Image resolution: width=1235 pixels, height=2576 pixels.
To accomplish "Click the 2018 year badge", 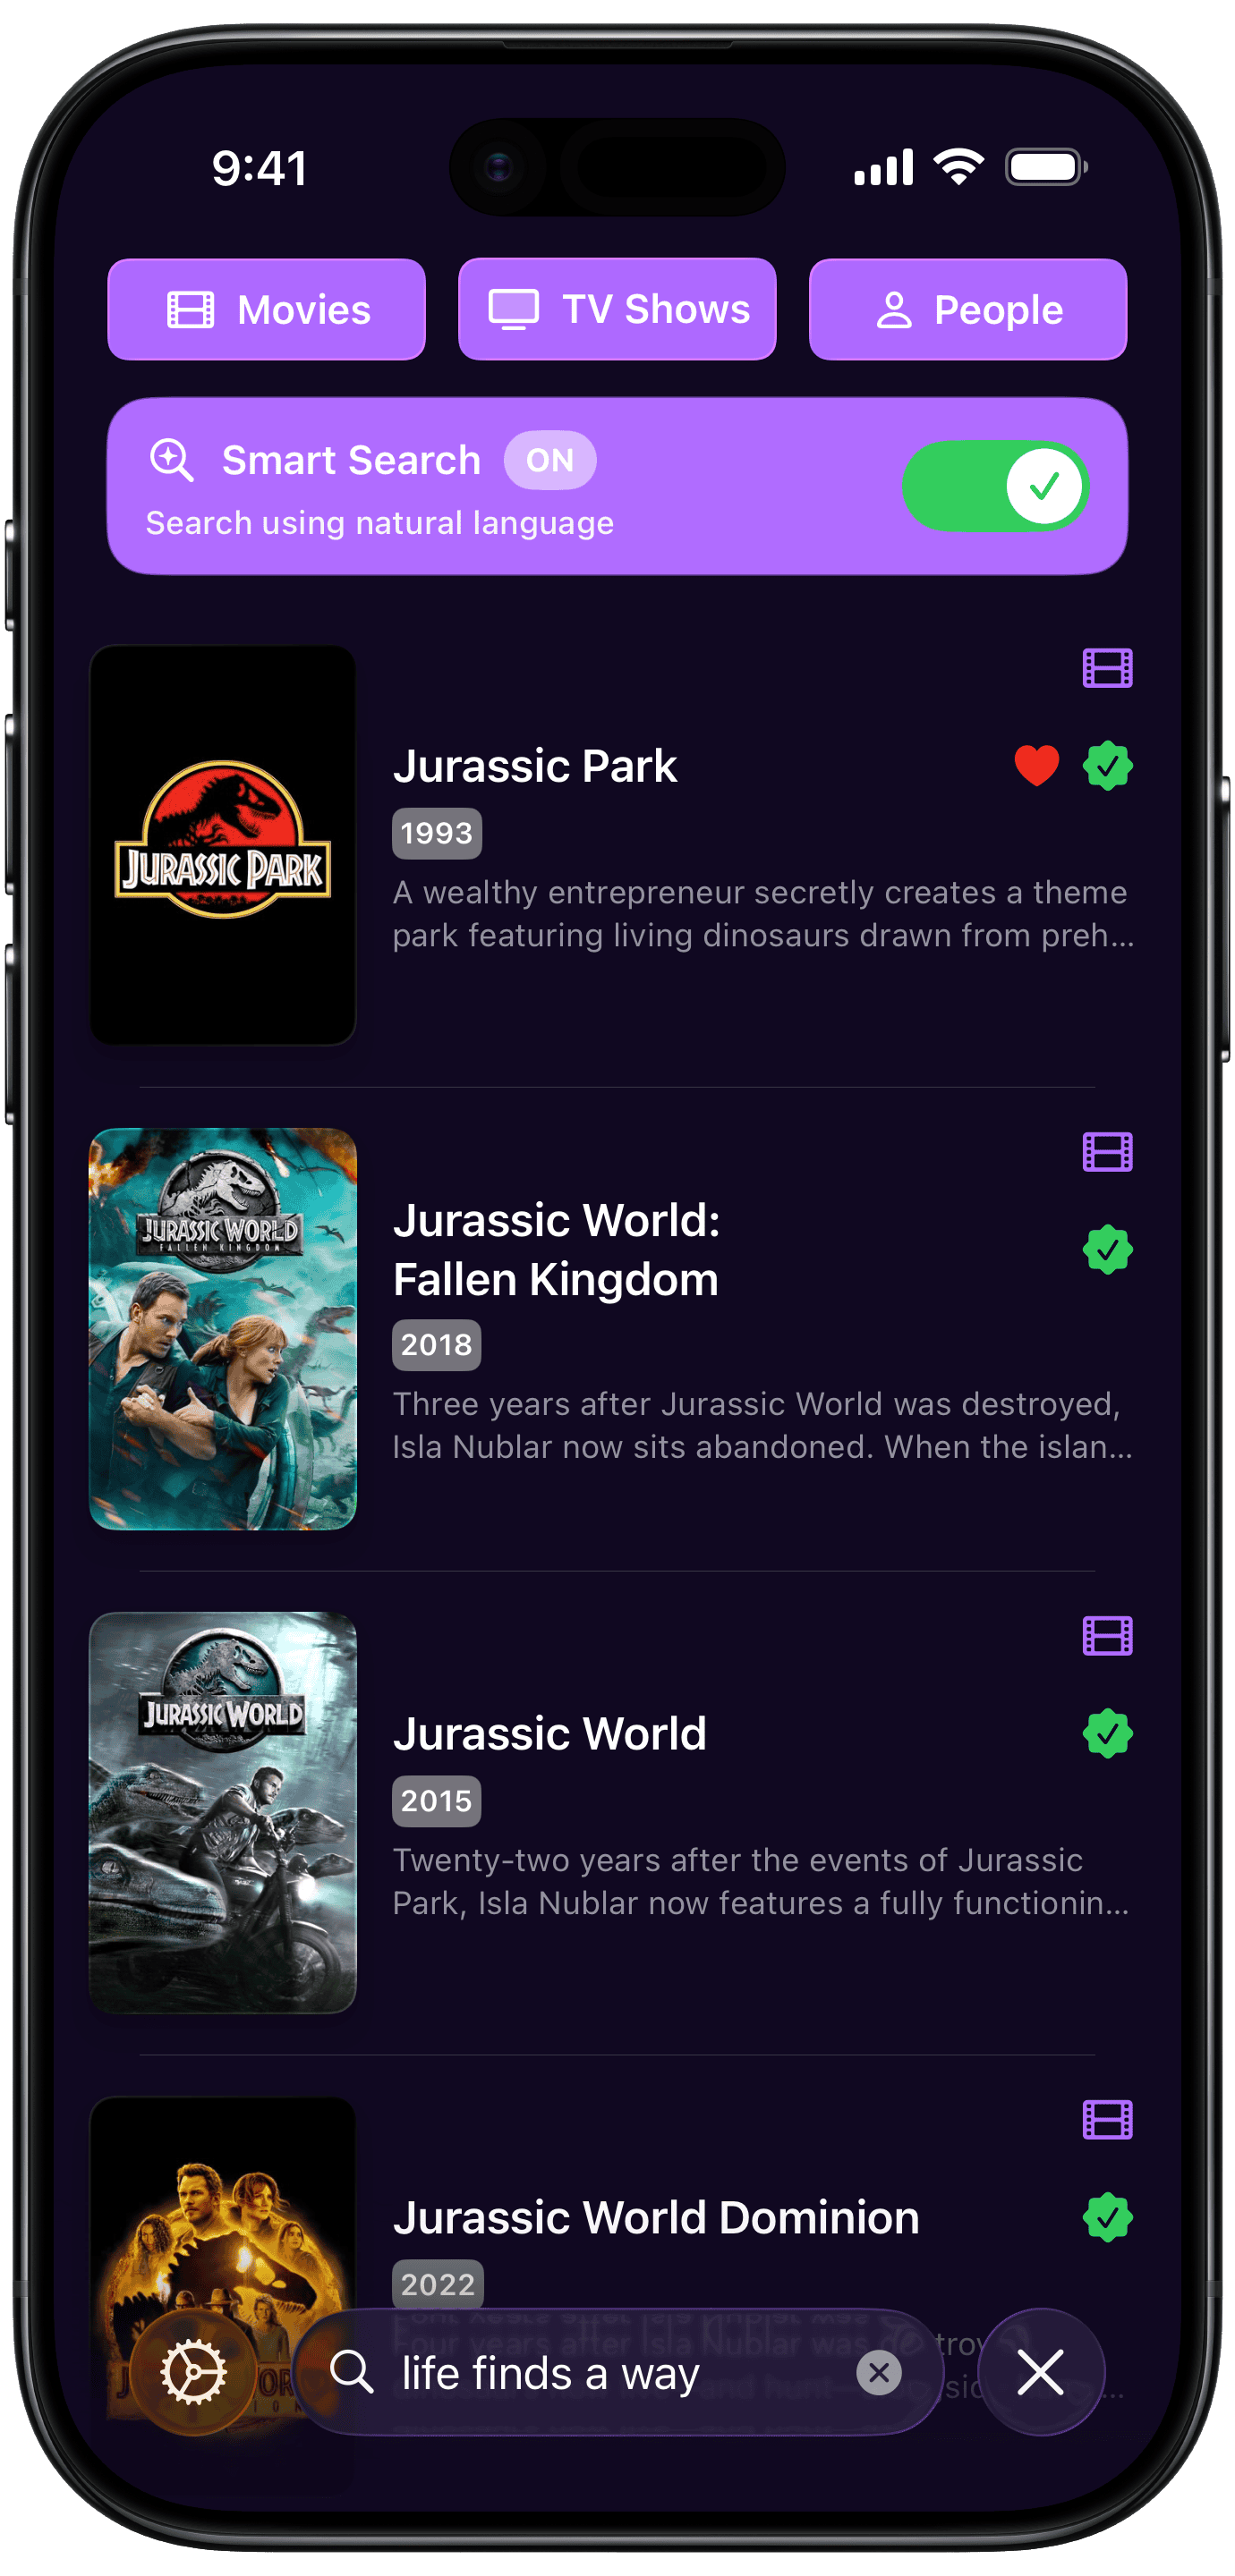I will [437, 1345].
